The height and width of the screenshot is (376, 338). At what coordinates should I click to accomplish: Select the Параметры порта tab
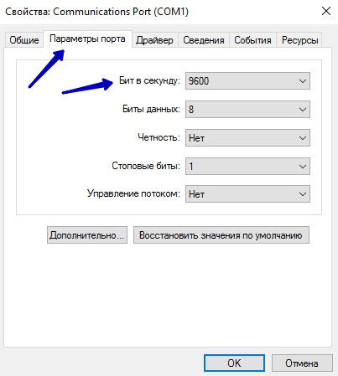[87, 39]
